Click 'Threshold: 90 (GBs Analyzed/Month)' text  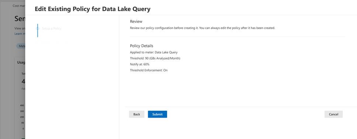pos(155,58)
